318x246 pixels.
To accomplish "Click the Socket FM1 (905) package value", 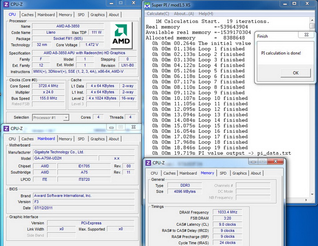I will coord(68,38).
